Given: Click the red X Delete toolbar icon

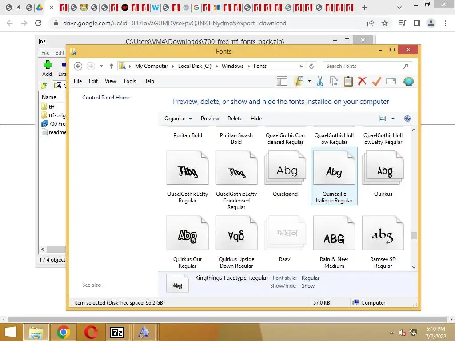Looking at the screenshot, I should tap(362, 81).
